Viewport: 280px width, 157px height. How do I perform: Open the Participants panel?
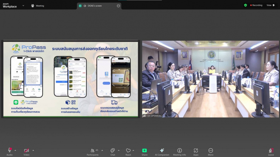tap(93, 152)
